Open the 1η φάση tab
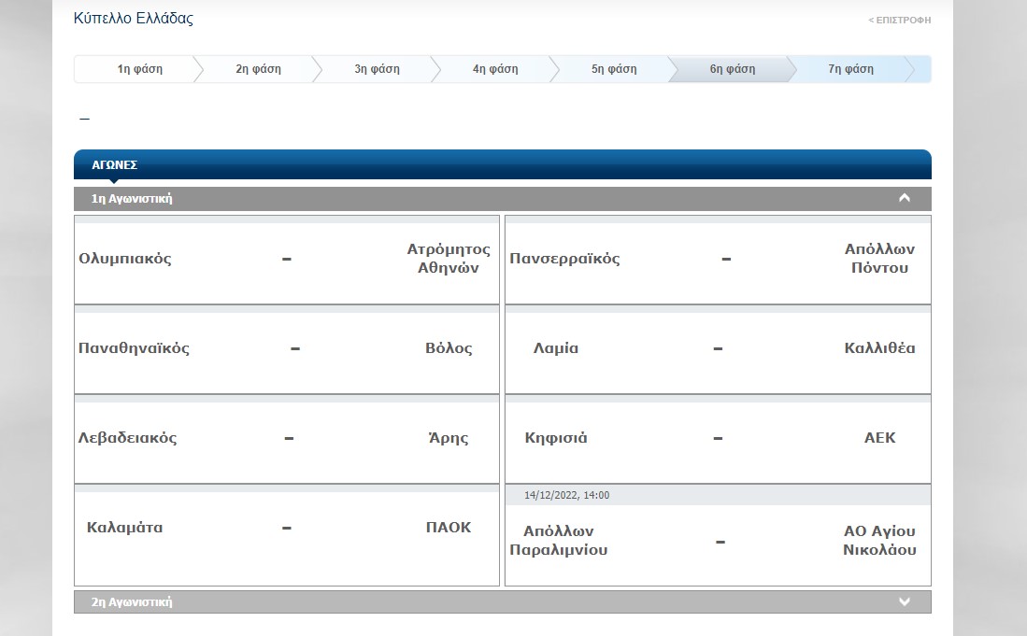Viewport: 1027px width, 636px height. 140,69
